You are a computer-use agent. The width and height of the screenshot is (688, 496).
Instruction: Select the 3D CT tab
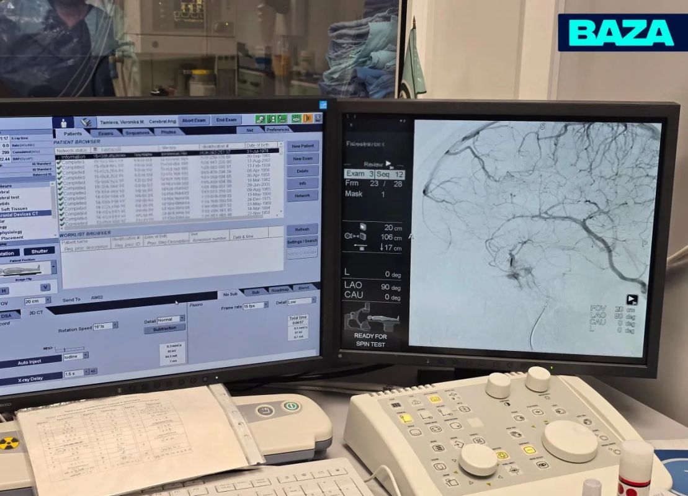(36, 312)
